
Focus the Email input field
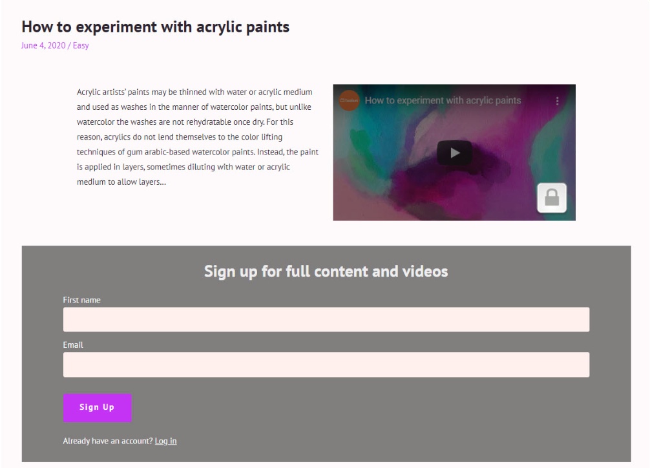(326, 365)
